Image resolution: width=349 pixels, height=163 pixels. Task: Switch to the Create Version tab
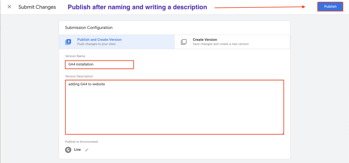(232, 42)
